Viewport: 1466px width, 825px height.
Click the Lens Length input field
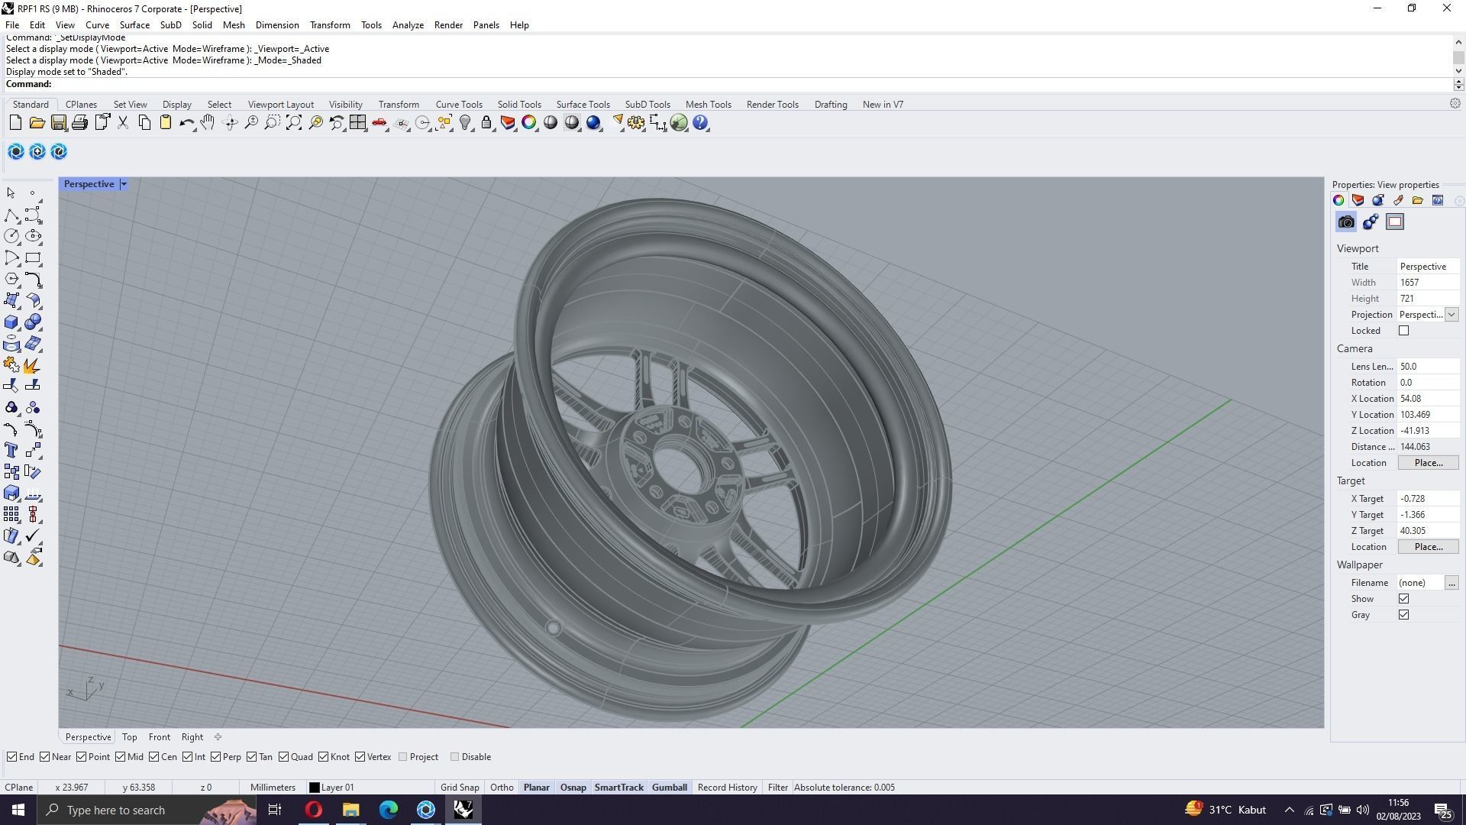coord(1426,367)
